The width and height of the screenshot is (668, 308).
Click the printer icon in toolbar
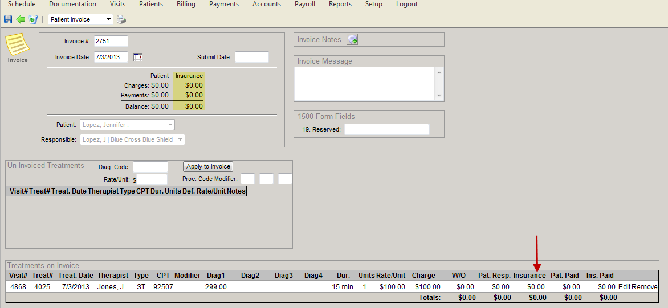point(121,19)
